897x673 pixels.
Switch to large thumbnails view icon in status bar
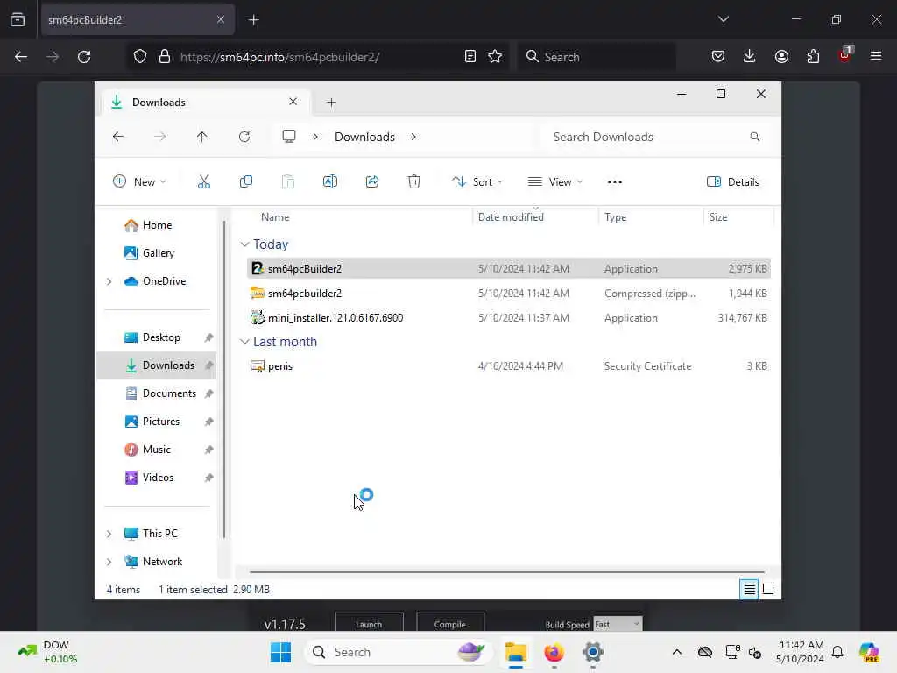tap(768, 589)
